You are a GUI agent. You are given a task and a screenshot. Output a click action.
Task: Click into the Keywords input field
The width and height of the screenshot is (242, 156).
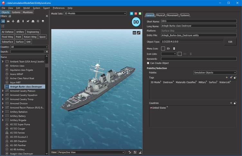pyautogui.click(x=199, y=59)
